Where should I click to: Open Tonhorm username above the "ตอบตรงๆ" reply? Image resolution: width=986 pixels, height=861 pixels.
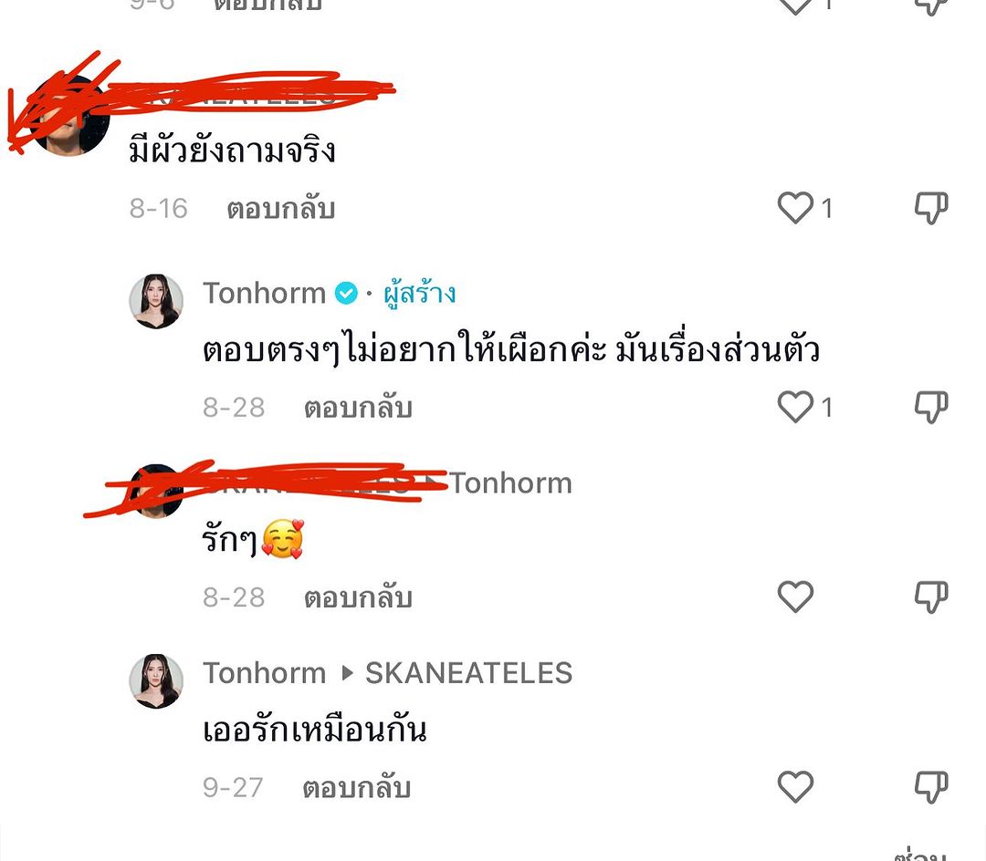pyautogui.click(x=264, y=293)
